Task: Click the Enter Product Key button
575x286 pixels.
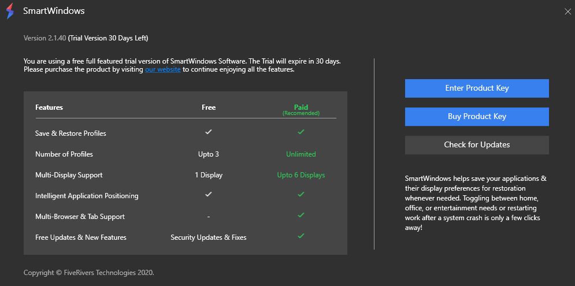Action: click(x=477, y=88)
